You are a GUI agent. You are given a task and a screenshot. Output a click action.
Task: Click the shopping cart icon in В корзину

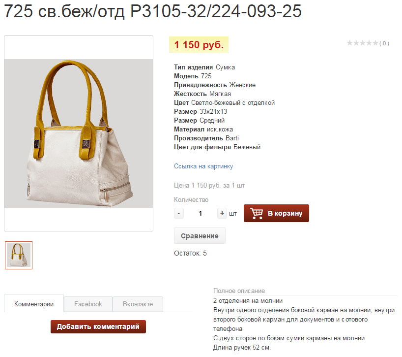pos(257,213)
